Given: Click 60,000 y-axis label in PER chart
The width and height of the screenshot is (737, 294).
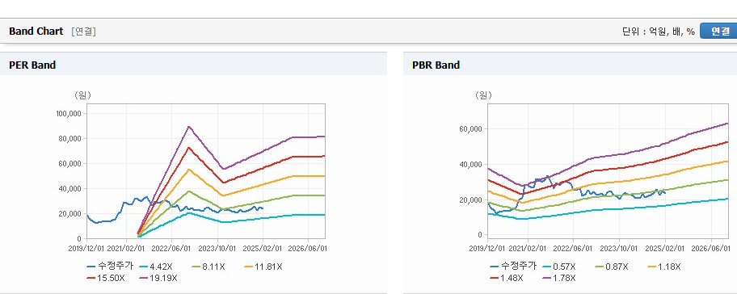Looking at the screenshot, I should [x=70, y=163].
